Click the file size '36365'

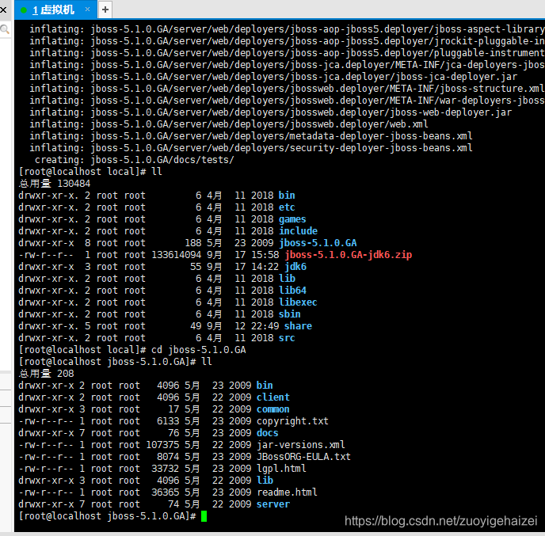(x=165, y=492)
